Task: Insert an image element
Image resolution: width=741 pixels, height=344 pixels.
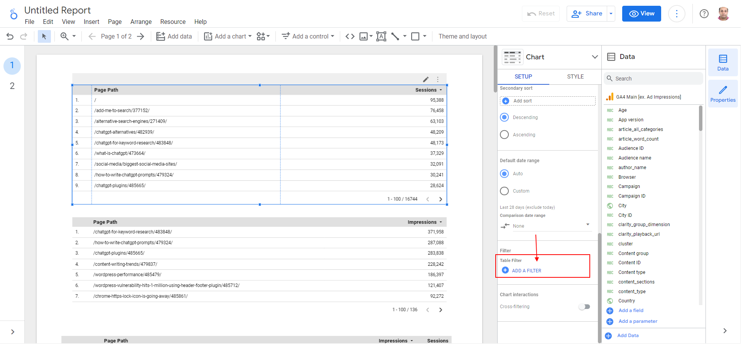Action: click(363, 36)
